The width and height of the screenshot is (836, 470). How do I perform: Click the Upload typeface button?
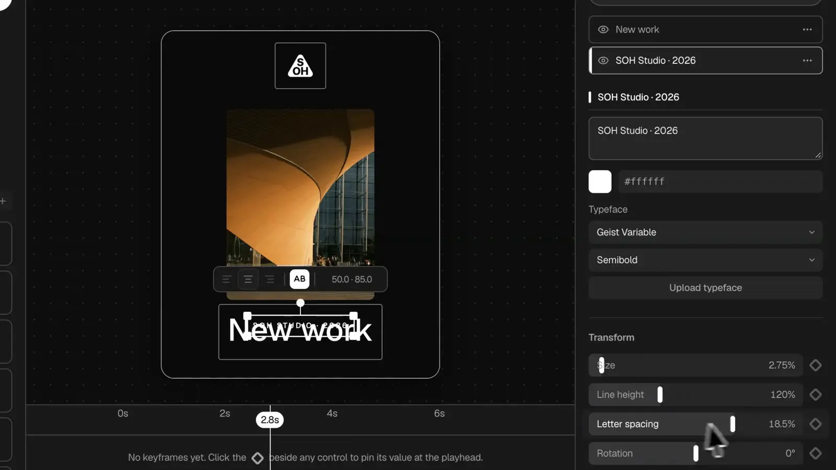[705, 288]
